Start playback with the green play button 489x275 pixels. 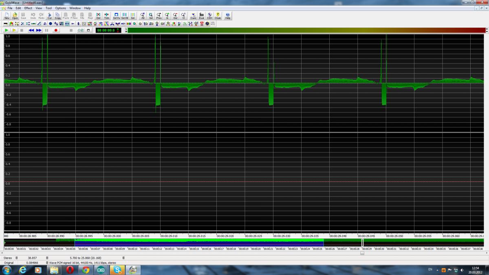coord(7,30)
